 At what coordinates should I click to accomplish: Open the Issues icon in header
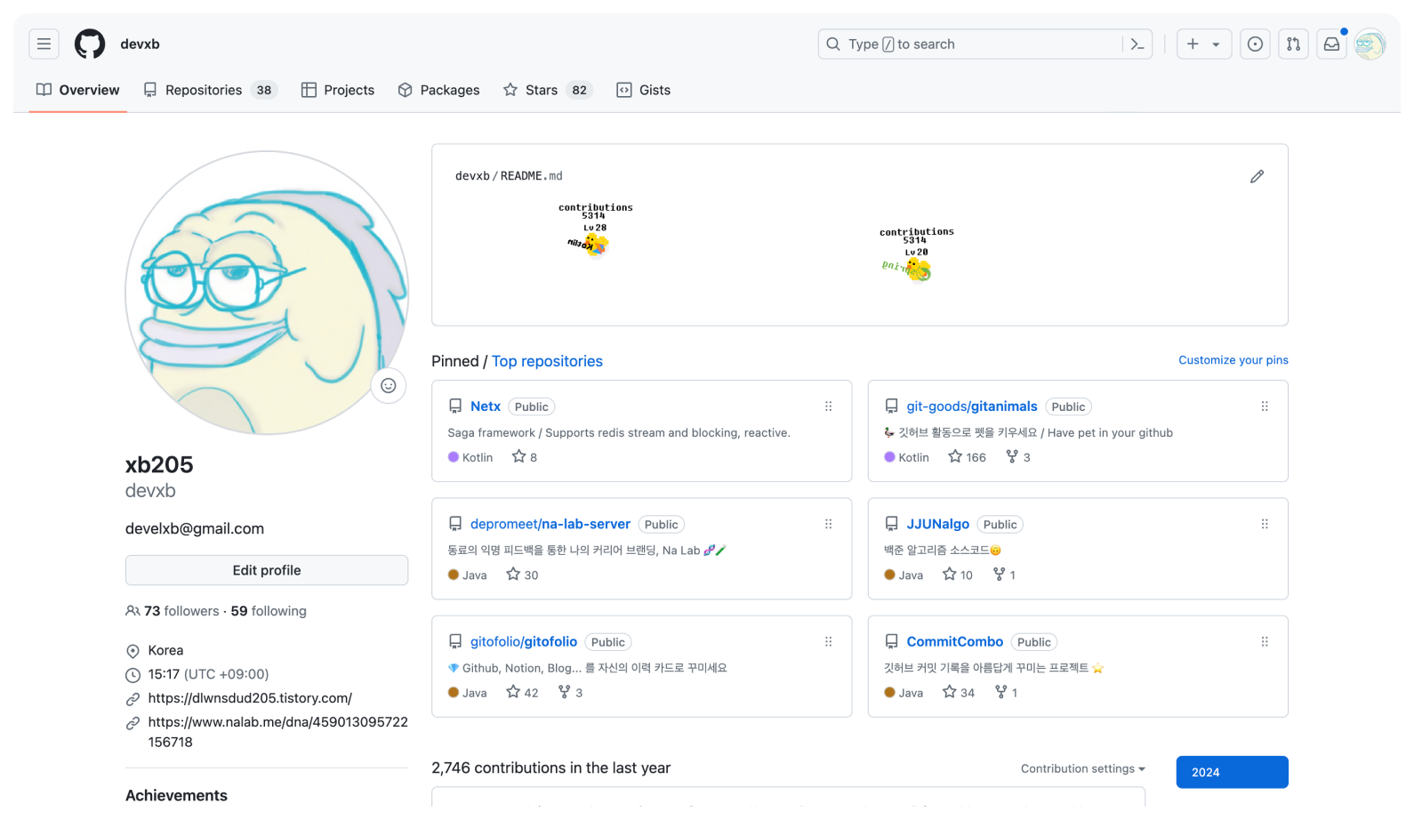click(x=1255, y=44)
